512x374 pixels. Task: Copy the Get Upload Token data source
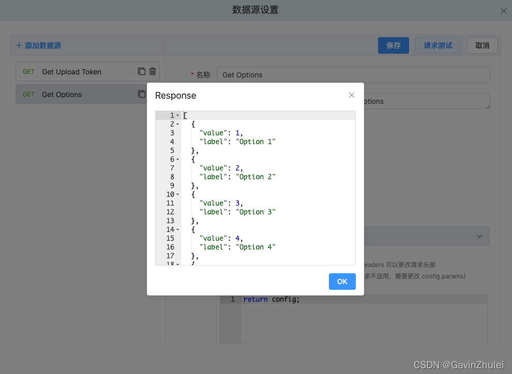point(142,72)
